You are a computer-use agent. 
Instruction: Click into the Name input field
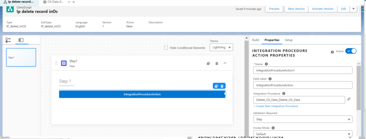pyautogui.click(x=303, y=70)
